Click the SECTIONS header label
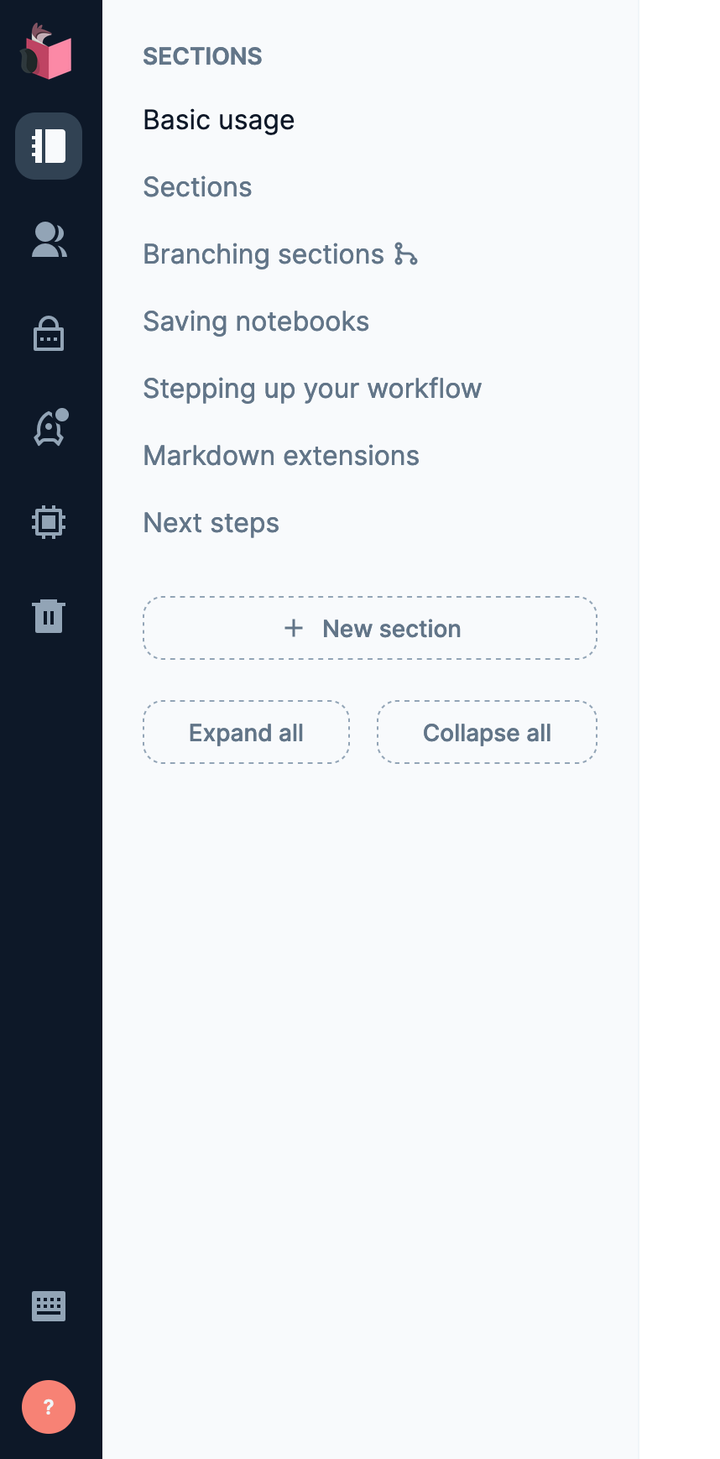Screen dimensions: 720x1459 (202, 56)
